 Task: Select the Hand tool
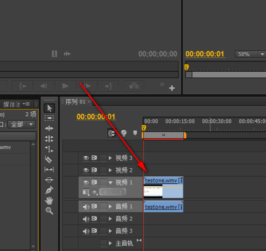(50, 200)
